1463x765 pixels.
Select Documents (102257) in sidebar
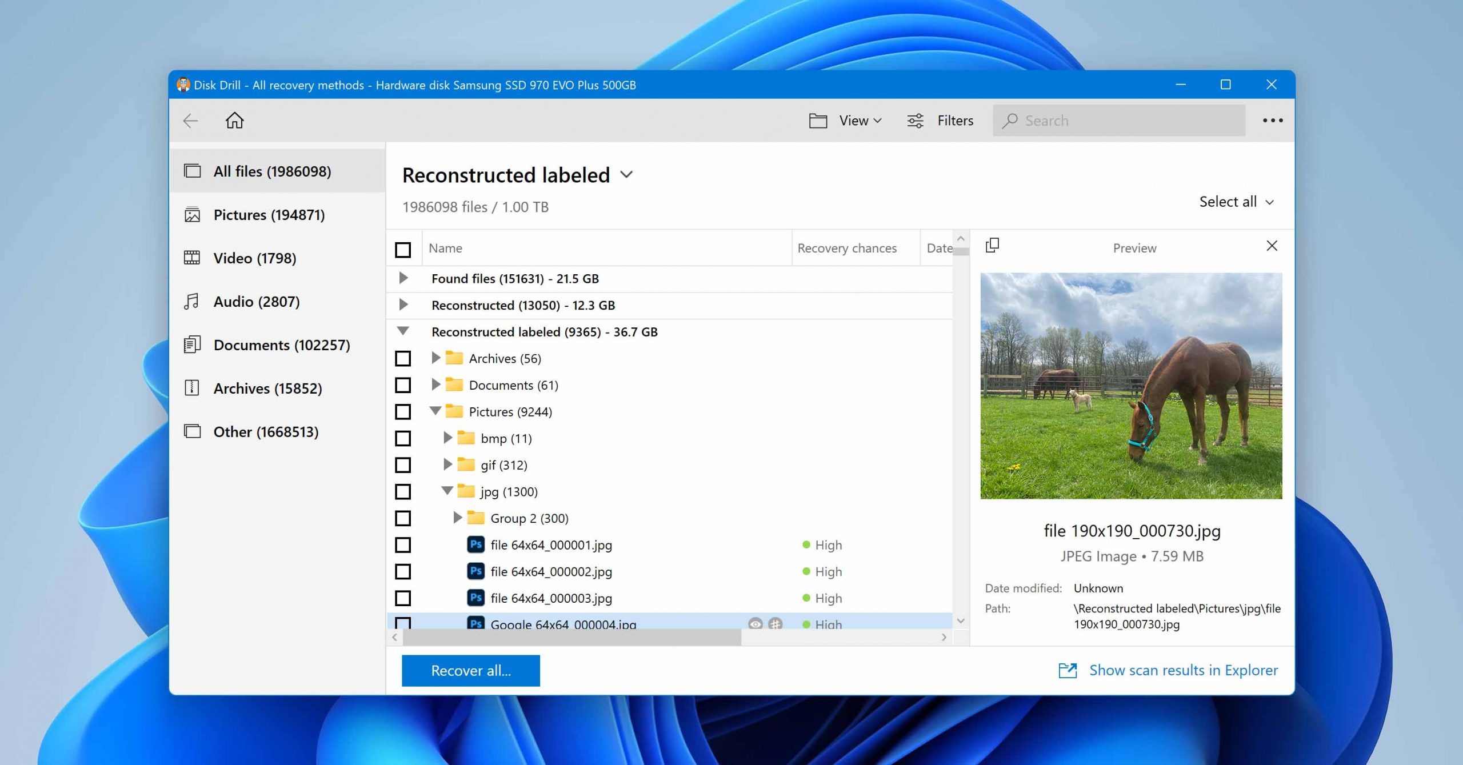(x=281, y=345)
